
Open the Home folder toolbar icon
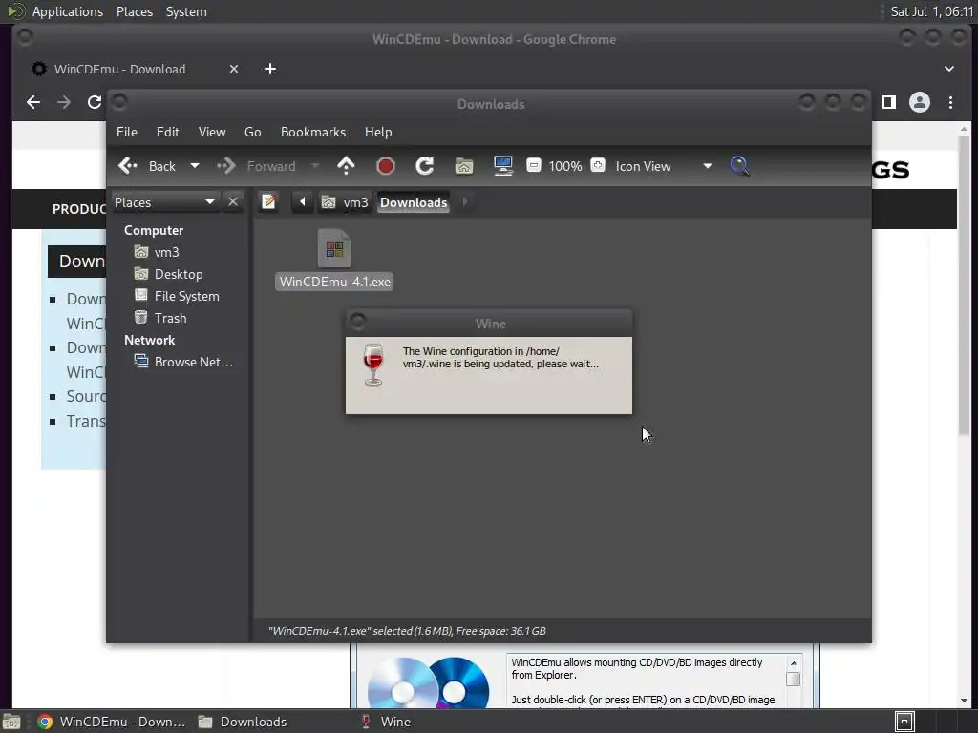463,166
